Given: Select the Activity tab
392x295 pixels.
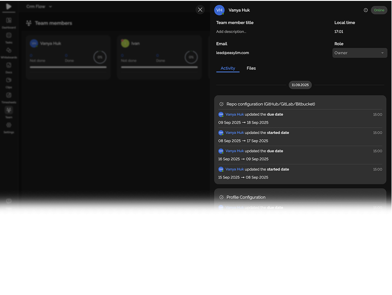Looking at the screenshot, I should point(228,68).
